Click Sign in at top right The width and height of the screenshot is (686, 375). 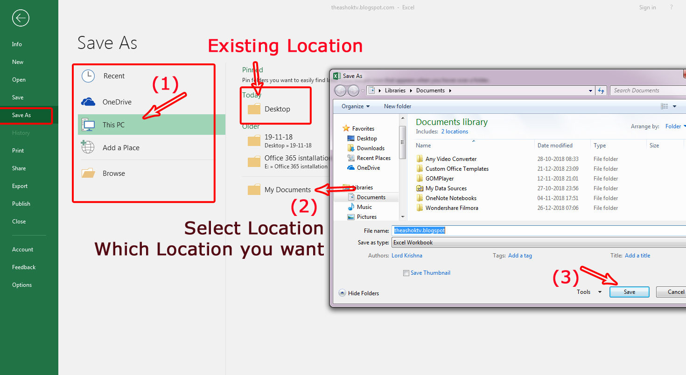pyautogui.click(x=647, y=7)
